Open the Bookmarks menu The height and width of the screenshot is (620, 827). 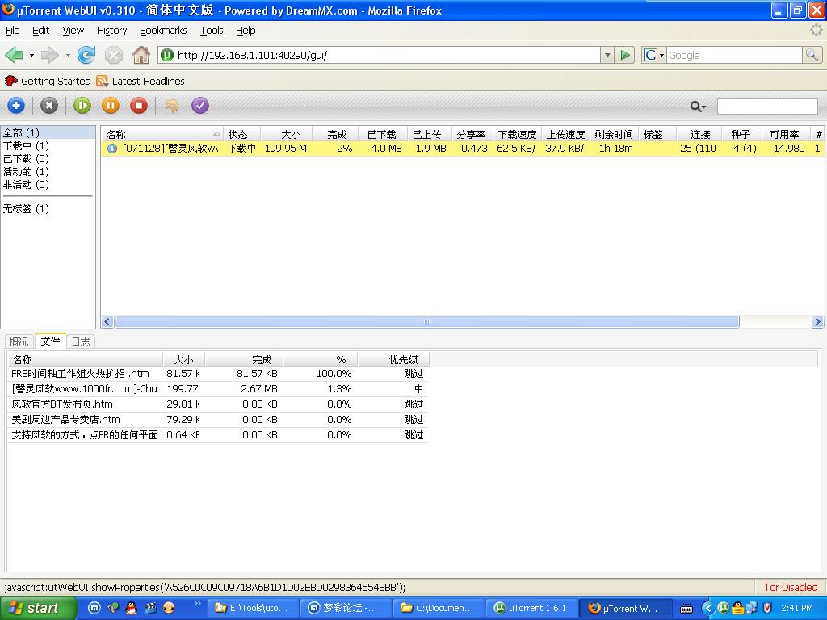163,31
